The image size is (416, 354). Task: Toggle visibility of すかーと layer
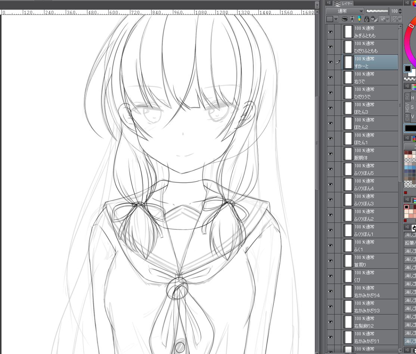pos(330,62)
